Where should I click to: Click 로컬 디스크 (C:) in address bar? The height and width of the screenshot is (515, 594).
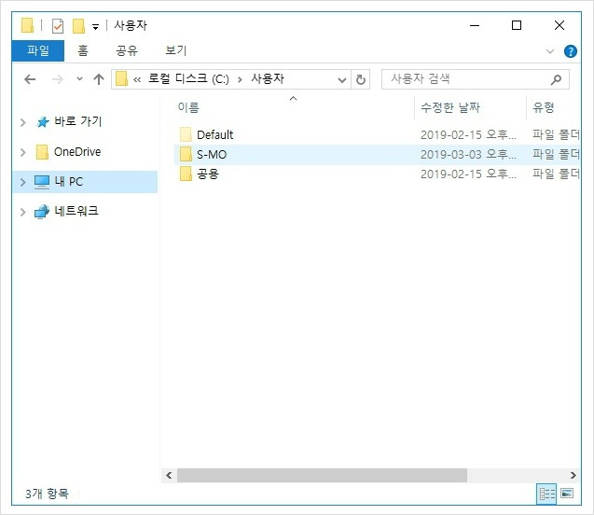point(188,78)
